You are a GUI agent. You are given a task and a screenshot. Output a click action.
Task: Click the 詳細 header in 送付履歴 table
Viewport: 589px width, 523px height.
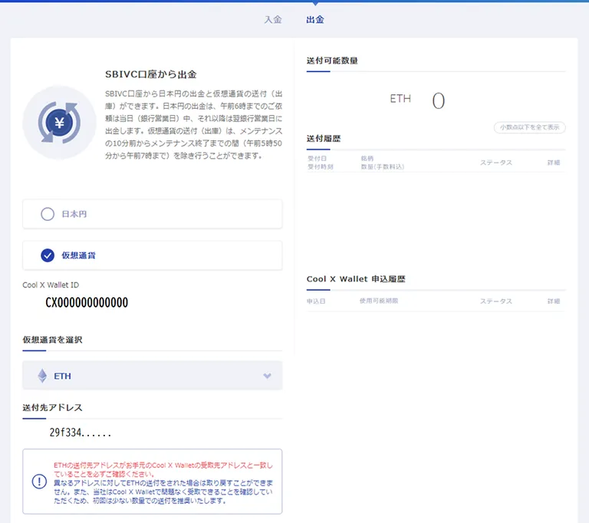(x=554, y=163)
